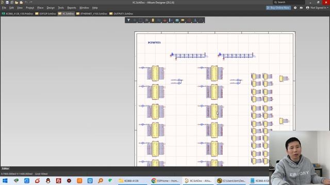The width and height of the screenshot is (330, 185).
Task: Select the Filter tool in Active Bar
Action: [128, 21]
